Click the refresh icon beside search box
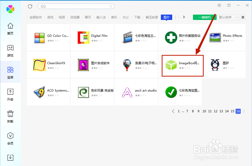This screenshot has width=252, height=166. (x=30, y=6)
